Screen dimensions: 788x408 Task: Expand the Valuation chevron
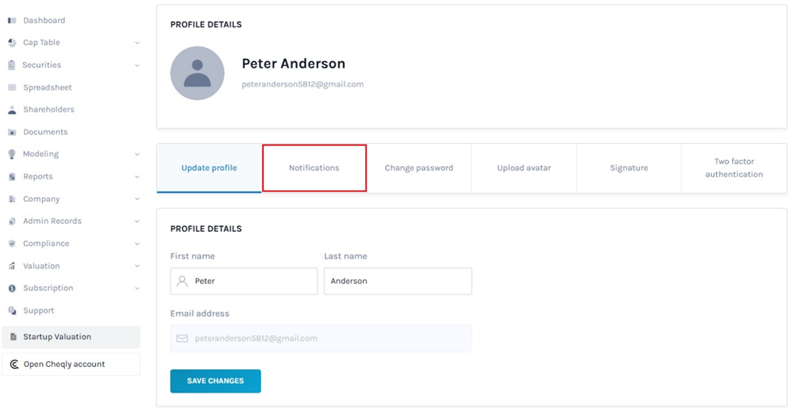point(138,266)
